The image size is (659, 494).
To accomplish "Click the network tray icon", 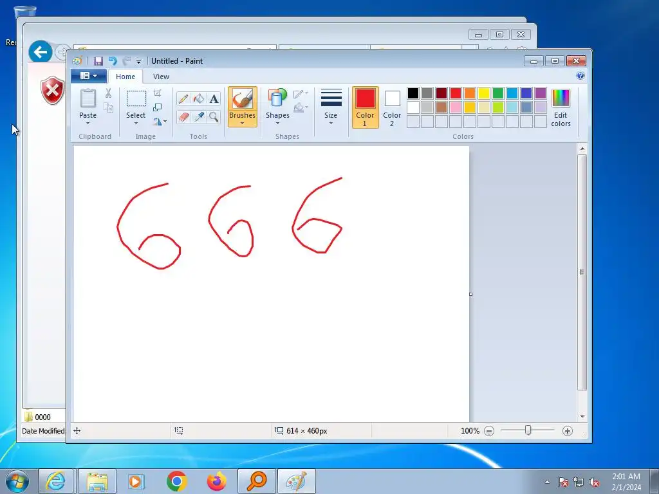I will pyautogui.click(x=579, y=482).
